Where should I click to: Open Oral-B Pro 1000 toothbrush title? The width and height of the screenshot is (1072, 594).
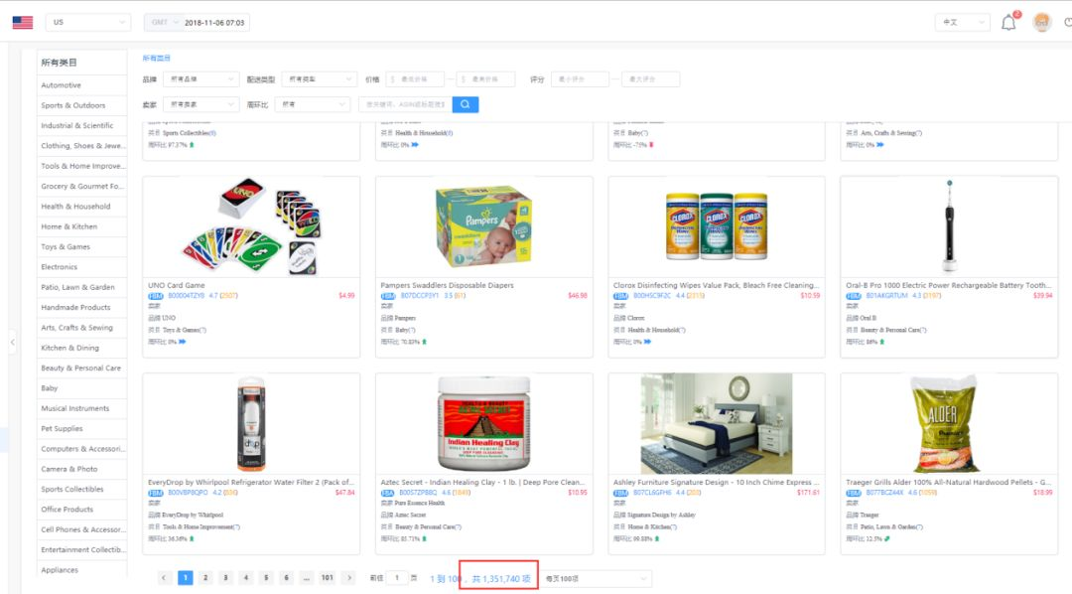point(949,285)
